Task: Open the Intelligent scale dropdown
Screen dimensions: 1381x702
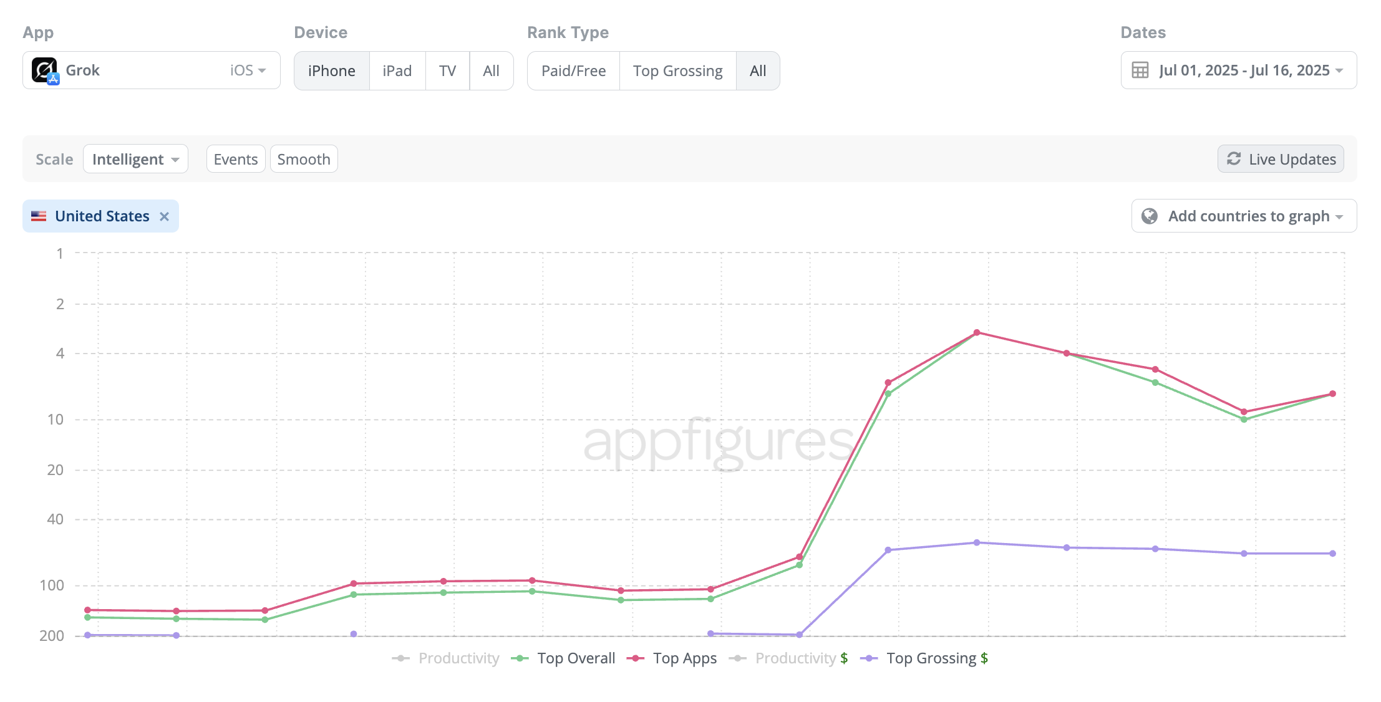Action: pos(135,159)
